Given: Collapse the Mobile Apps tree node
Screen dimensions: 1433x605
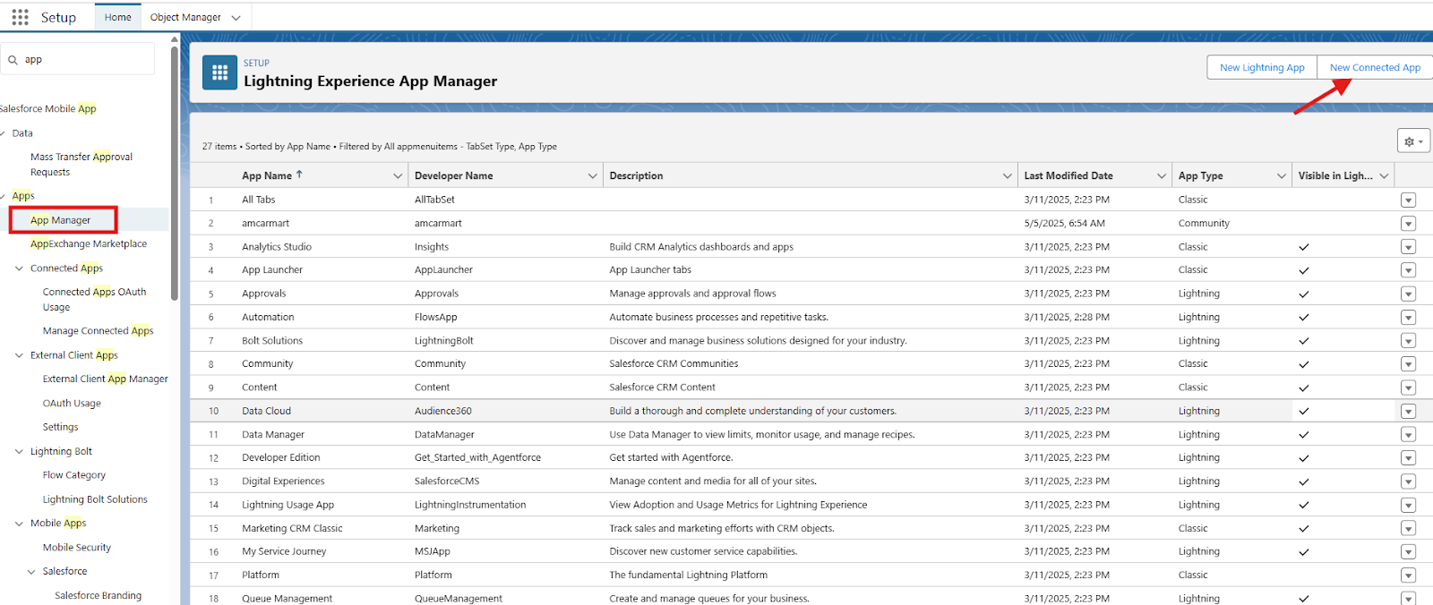Looking at the screenshot, I should pyautogui.click(x=19, y=524).
